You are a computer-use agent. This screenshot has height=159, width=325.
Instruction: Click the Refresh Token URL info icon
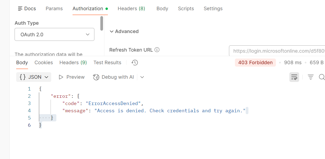pos(157,50)
